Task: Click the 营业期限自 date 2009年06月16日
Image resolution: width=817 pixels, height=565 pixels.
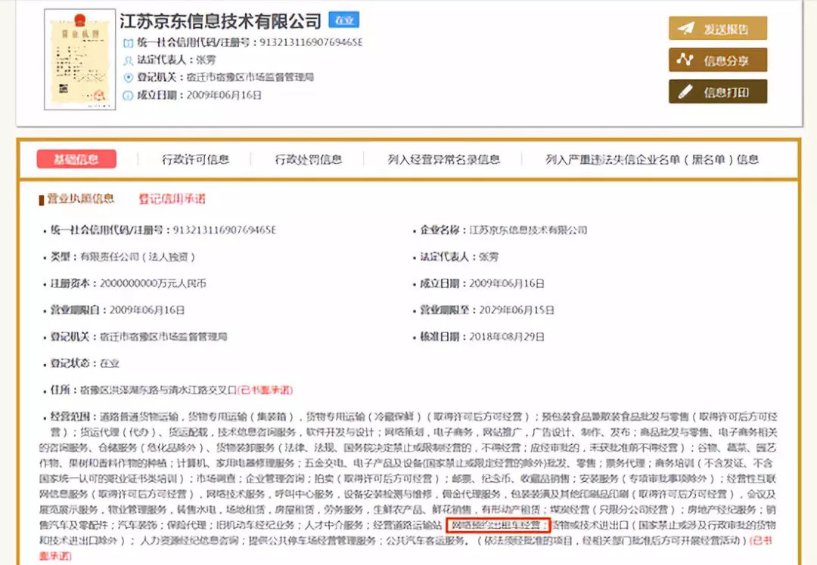Action: coord(147,310)
